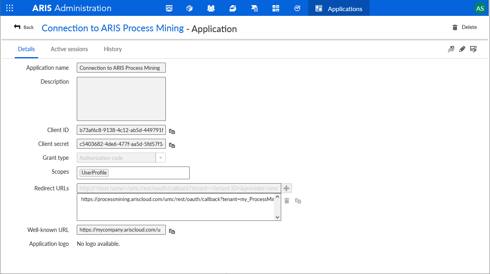Open the AS user avatar menu

coord(480,8)
